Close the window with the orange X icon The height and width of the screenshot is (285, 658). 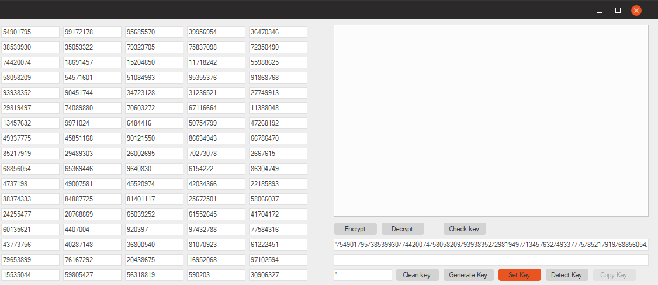[x=636, y=11]
